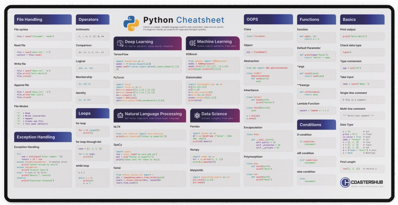Select the Conditions section header
This screenshot has width=398, height=205.
point(316,125)
